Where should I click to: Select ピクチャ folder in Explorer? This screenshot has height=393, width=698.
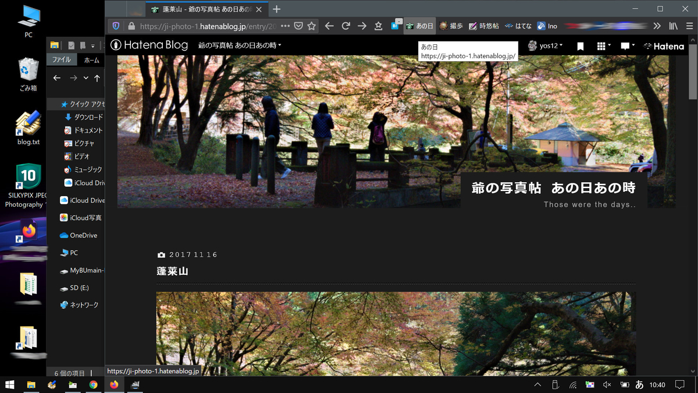pyautogui.click(x=80, y=143)
